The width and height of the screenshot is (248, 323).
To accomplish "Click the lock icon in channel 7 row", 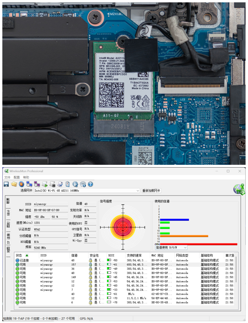I will pos(90,290).
